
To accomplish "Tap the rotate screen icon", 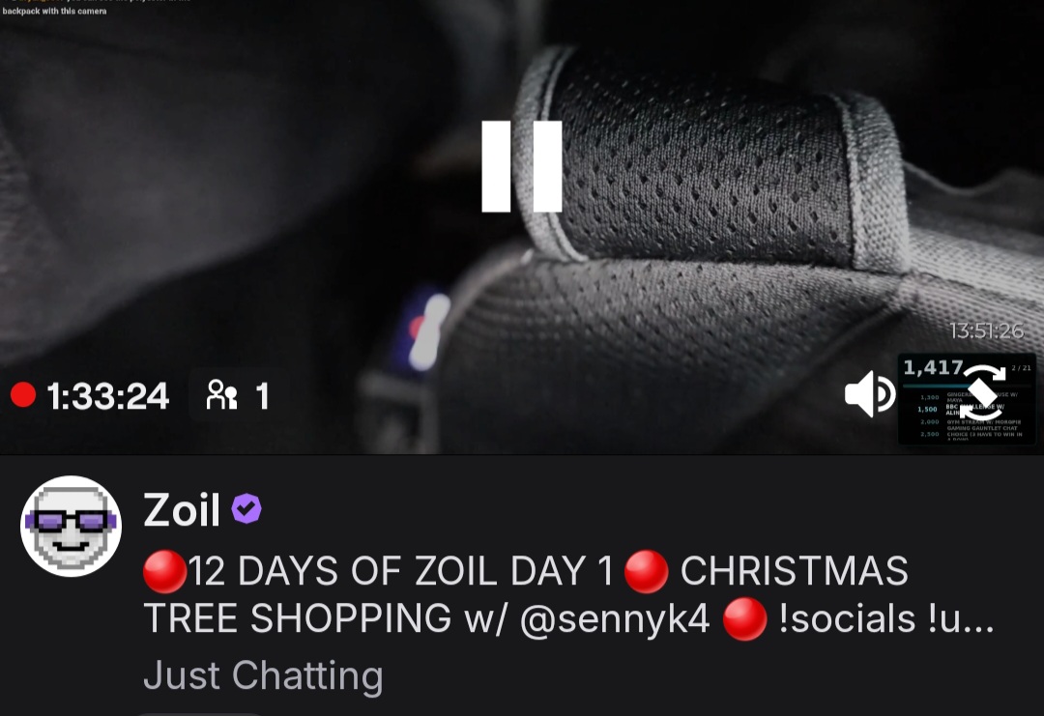I will [981, 393].
